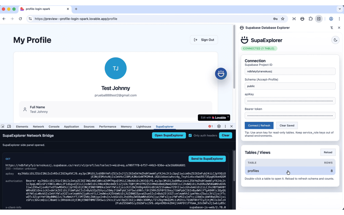Switch to the Network tab
Screen dimensions: 344x215
[38, 127]
